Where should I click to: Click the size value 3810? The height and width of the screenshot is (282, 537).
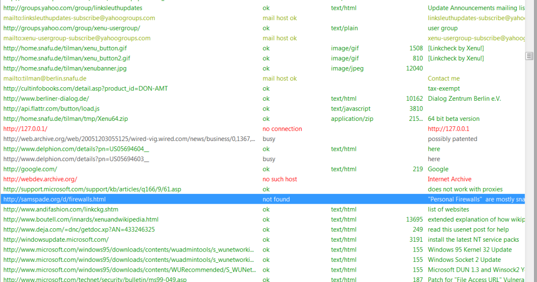(x=416, y=109)
